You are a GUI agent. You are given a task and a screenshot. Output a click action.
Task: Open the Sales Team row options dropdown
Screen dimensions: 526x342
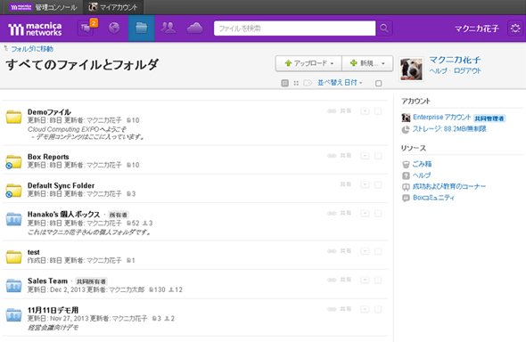(365, 280)
